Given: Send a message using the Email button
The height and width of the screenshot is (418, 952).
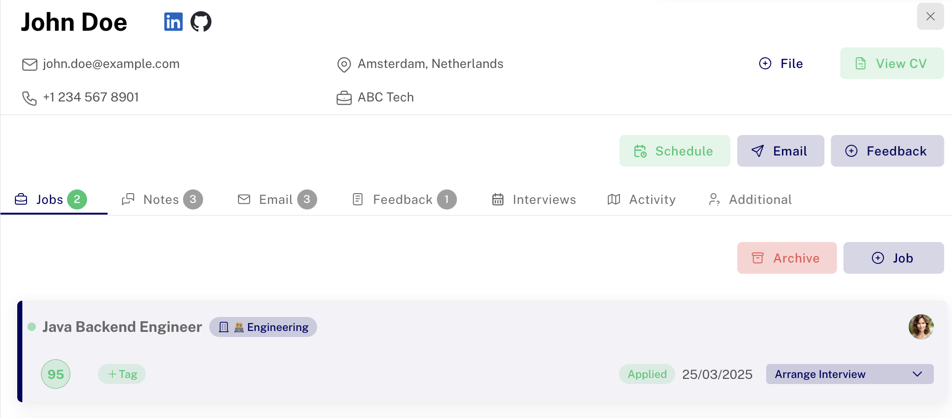Looking at the screenshot, I should click(x=780, y=151).
